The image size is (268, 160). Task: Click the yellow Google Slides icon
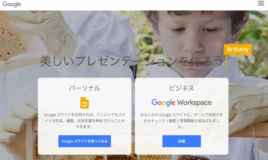pos(85,103)
